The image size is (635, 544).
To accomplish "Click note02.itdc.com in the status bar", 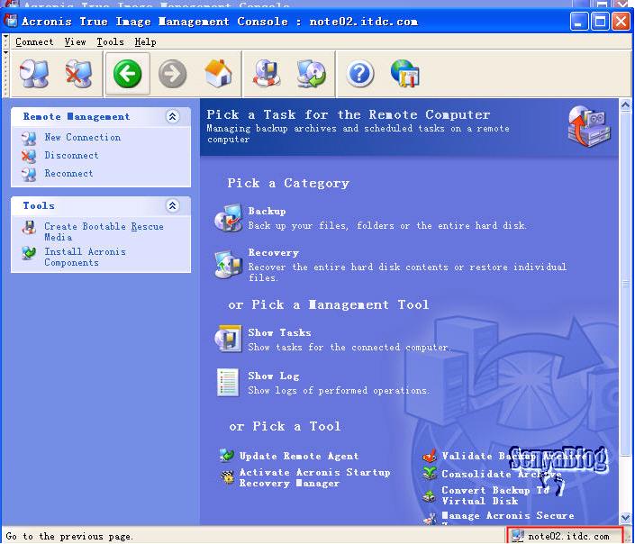I will click(568, 536).
